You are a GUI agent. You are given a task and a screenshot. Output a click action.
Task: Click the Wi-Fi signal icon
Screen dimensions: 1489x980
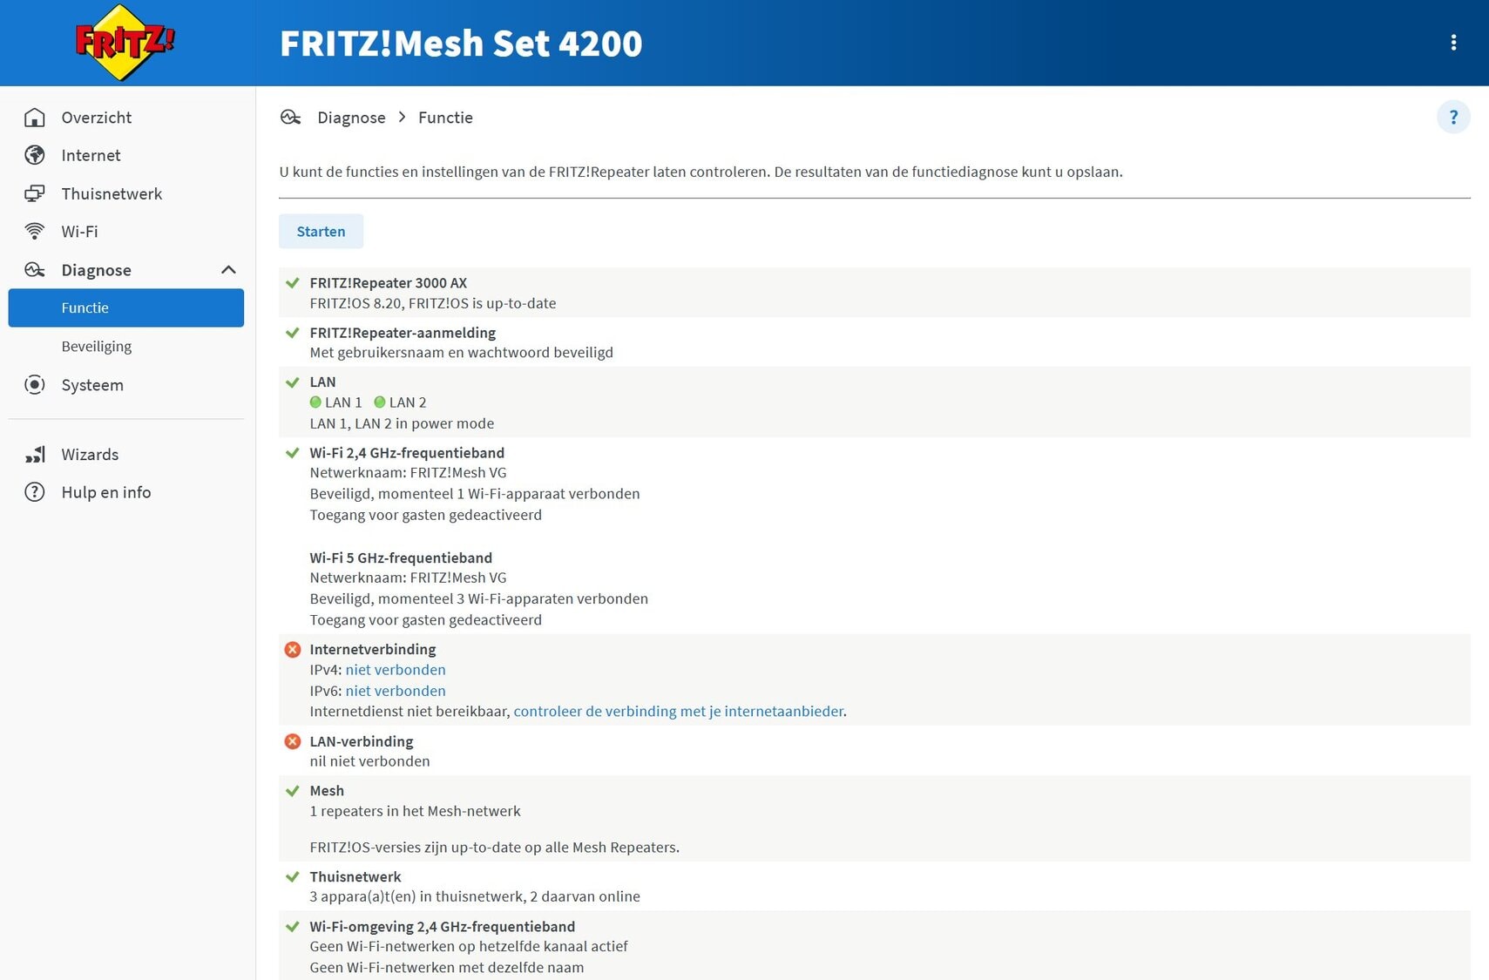35,232
